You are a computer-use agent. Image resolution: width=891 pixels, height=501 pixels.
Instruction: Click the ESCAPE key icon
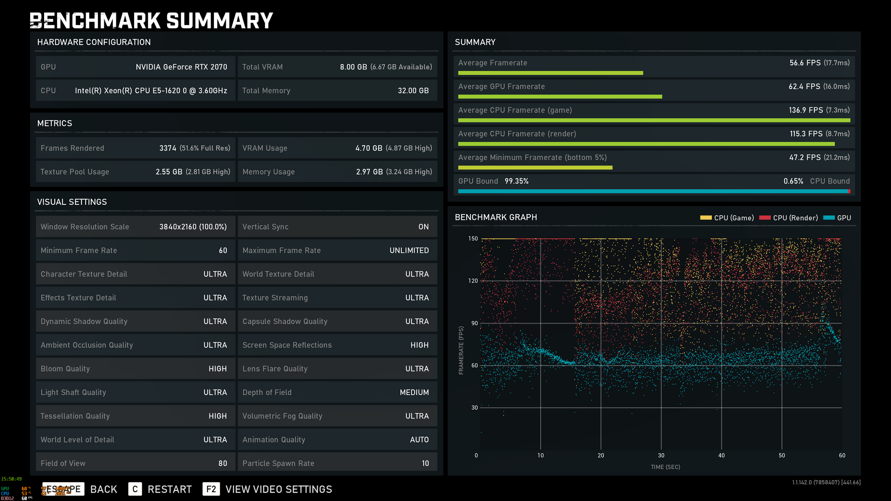[62, 489]
